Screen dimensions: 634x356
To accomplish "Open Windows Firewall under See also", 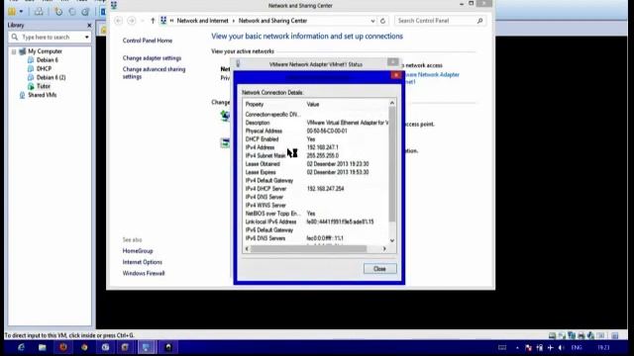I will point(144,274).
